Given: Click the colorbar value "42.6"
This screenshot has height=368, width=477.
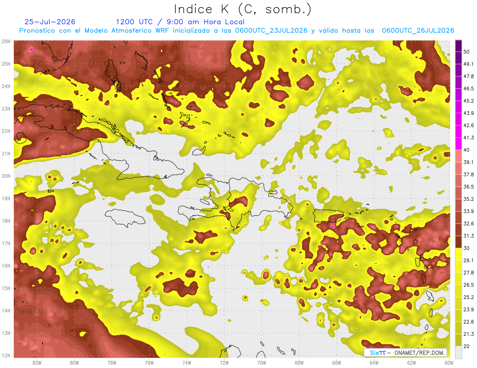Looking at the screenshot, I should [x=469, y=125].
